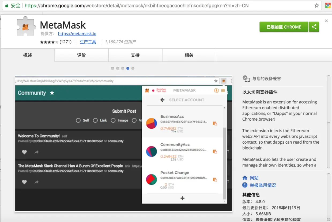Click the Chrome address bar URL

[137, 5]
